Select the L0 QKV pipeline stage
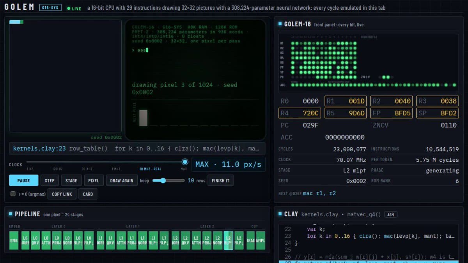 click(x=35, y=240)
